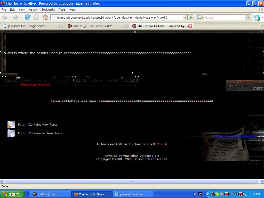Click the Home icon in toolbar
Viewport: 264px width, 198px height.
(x=45, y=18)
